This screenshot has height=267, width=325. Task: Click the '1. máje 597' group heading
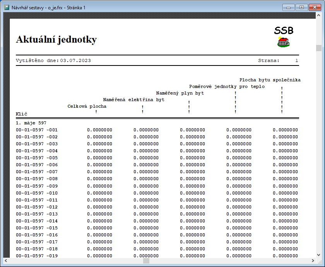coord(31,123)
